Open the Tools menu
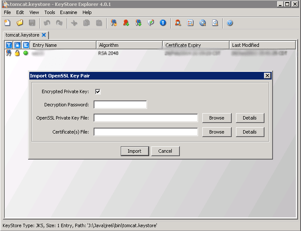This screenshot has width=301, height=231. point(50,12)
